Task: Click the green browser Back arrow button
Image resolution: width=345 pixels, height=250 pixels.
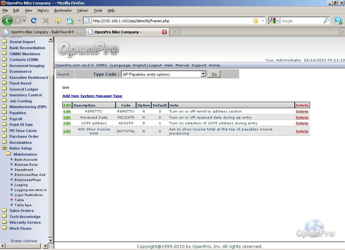Action: [x=7, y=21]
